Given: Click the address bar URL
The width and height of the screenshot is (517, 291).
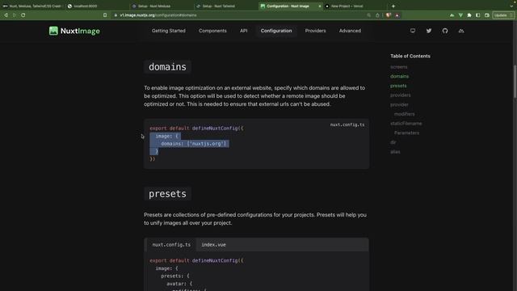Looking at the screenshot, I should tap(158, 15).
